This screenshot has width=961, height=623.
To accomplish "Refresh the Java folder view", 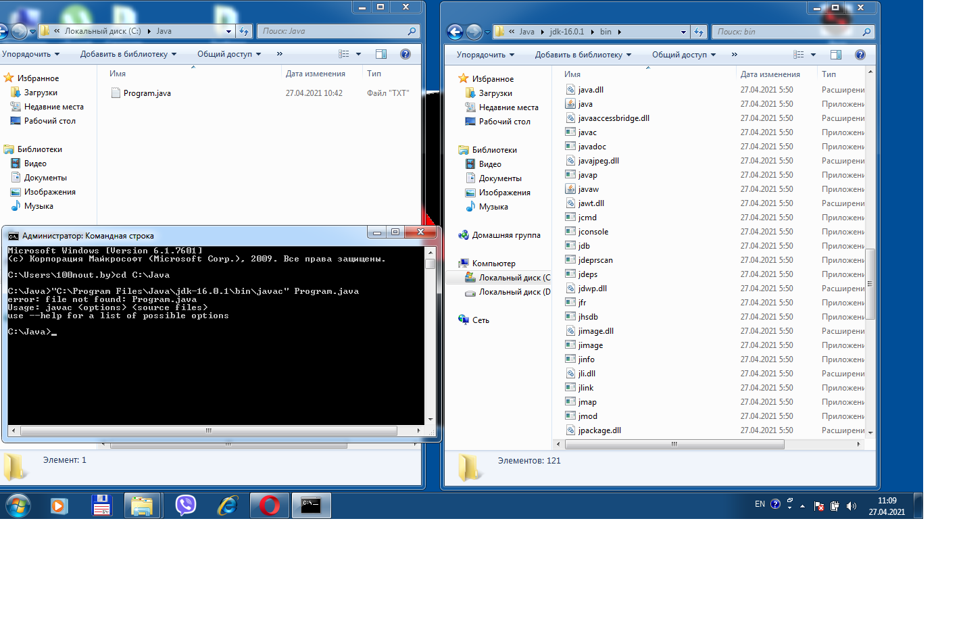I will pos(244,31).
